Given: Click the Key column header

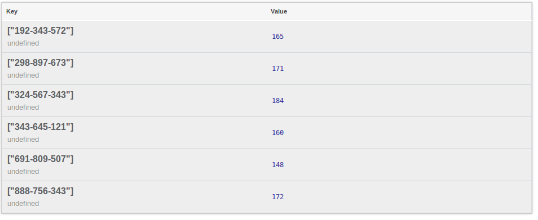Looking at the screenshot, I should [x=12, y=11].
